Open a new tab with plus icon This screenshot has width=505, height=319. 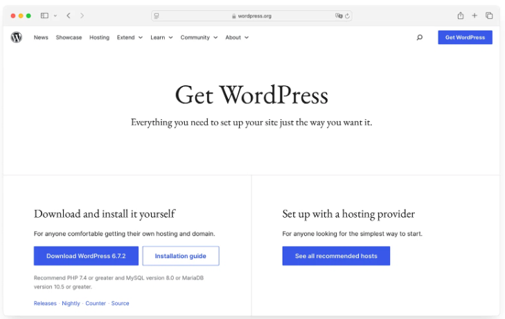475,15
